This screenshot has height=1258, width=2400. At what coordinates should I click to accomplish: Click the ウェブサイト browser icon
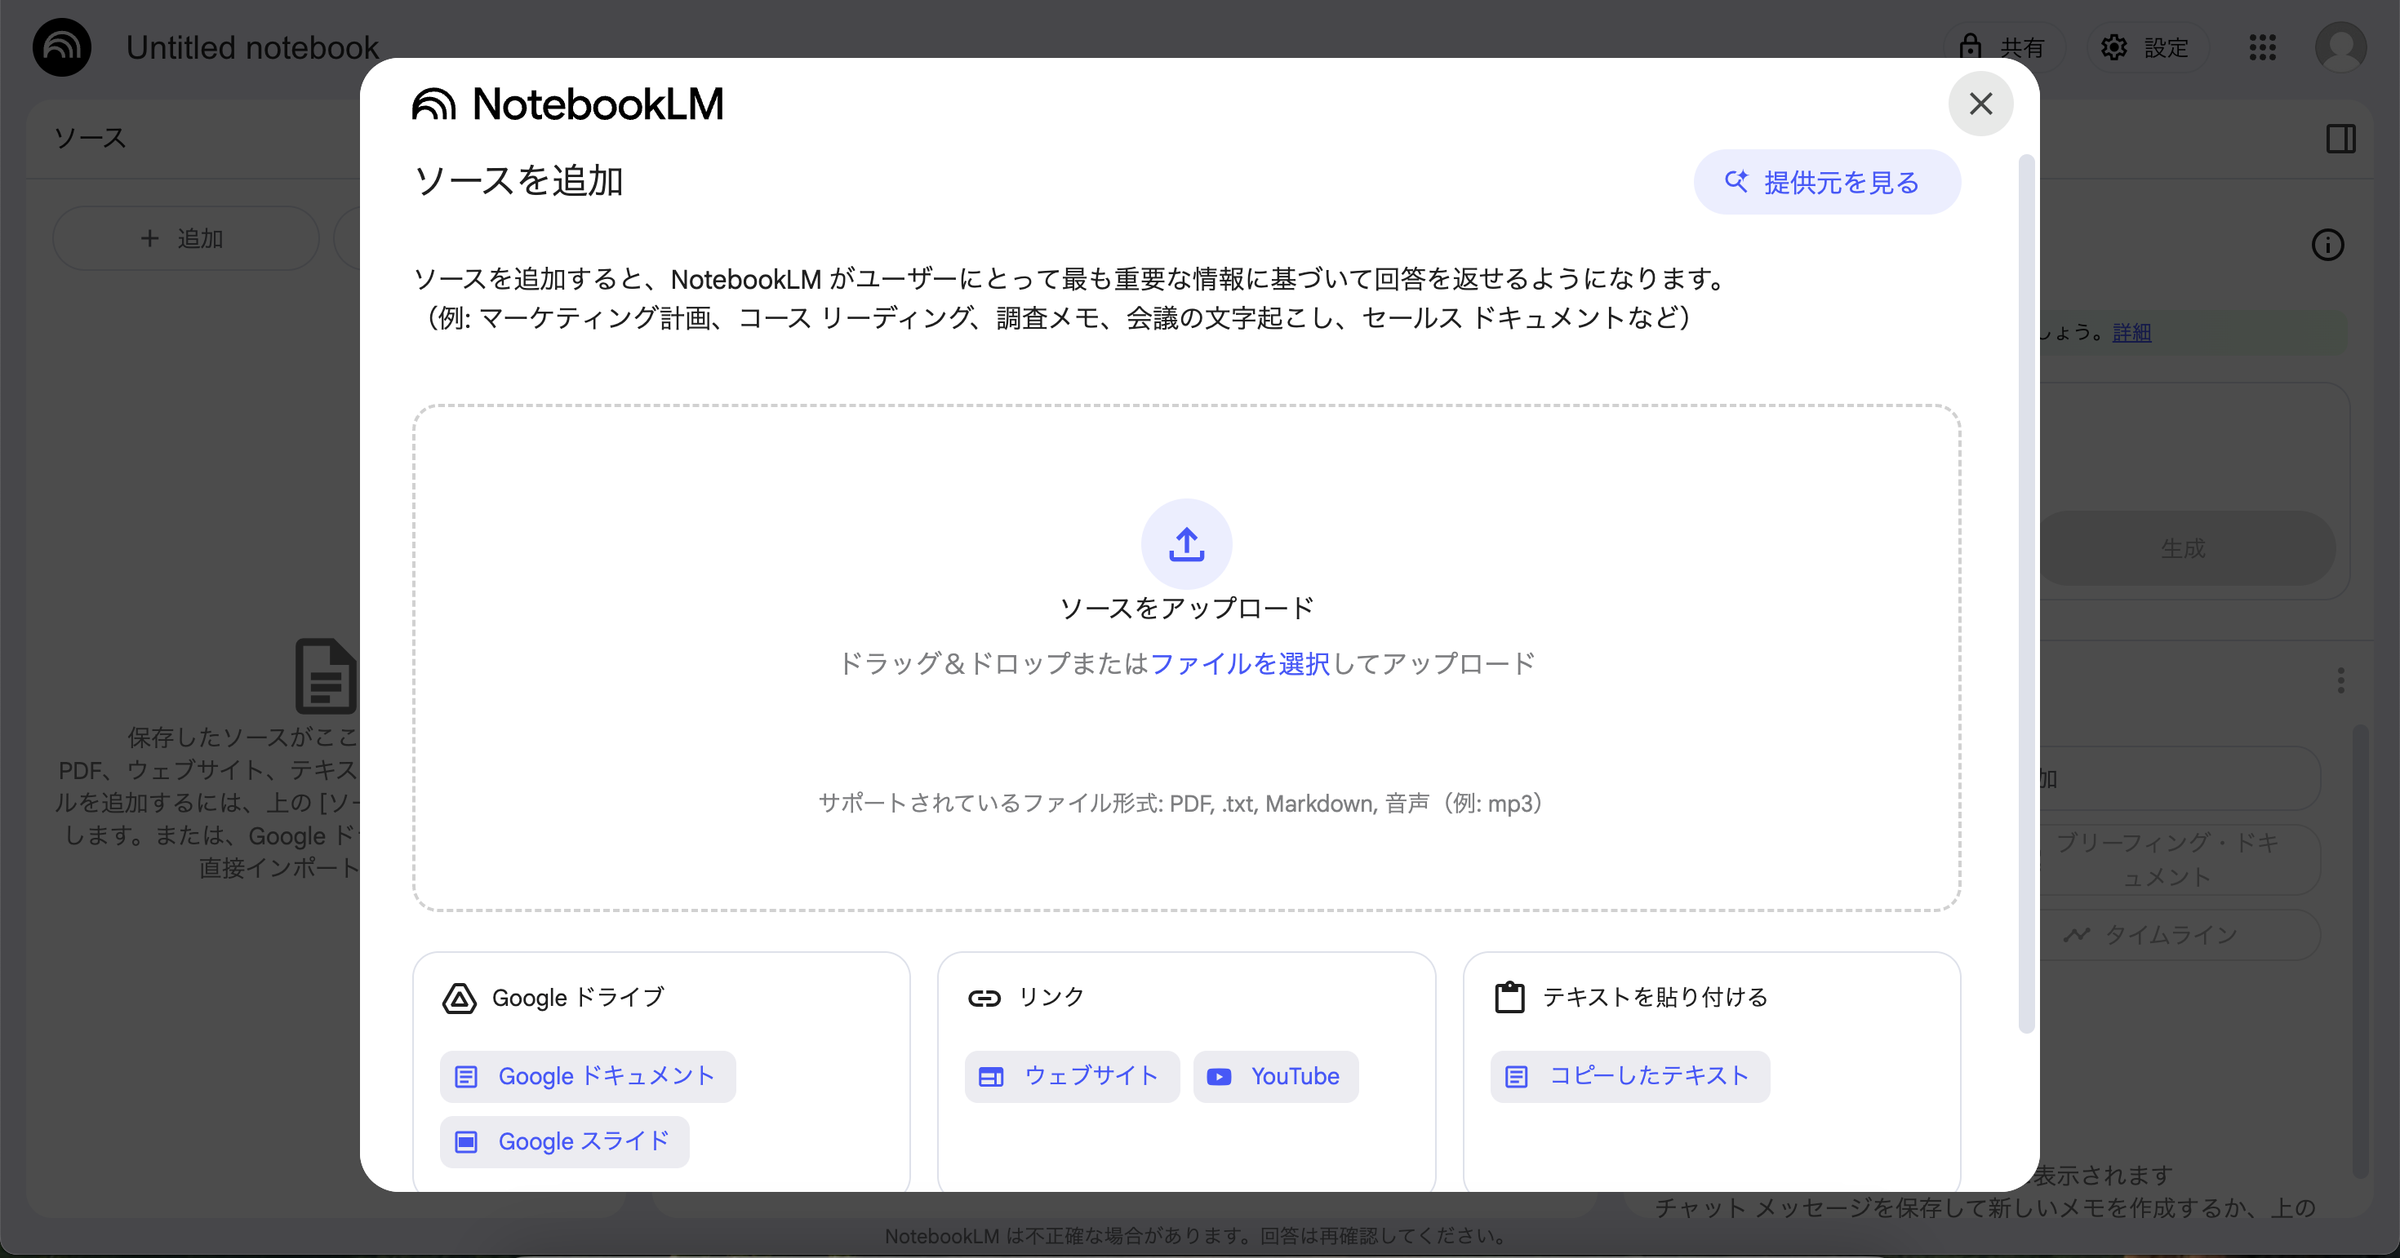pyautogui.click(x=990, y=1078)
